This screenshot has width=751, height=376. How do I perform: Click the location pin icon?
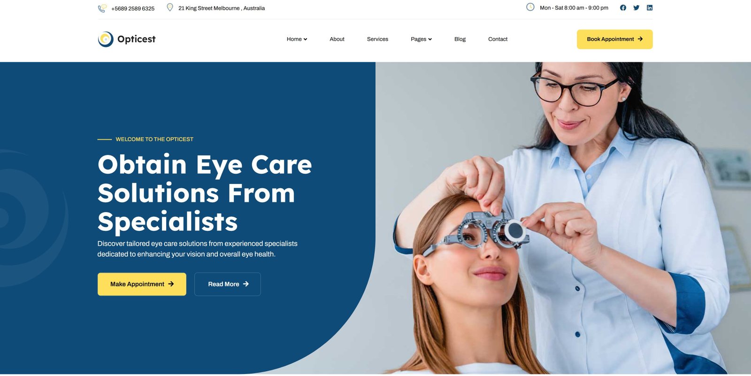pos(170,8)
